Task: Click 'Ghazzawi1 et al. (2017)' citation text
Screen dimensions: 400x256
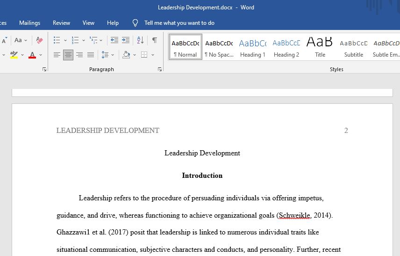Action: click(x=93, y=232)
